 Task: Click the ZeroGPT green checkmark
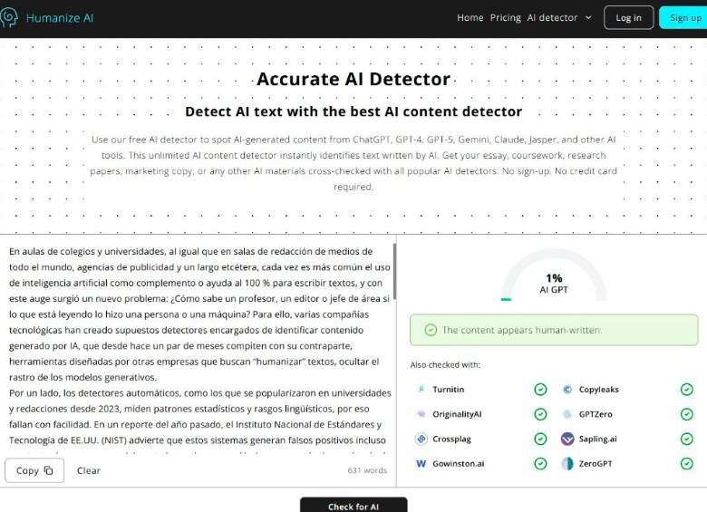tap(687, 463)
